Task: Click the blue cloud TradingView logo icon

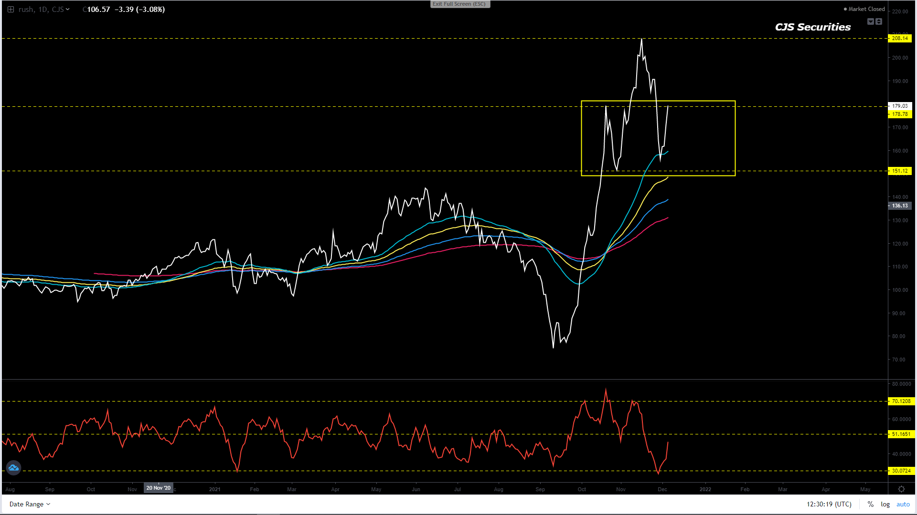Action: coord(13,468)
